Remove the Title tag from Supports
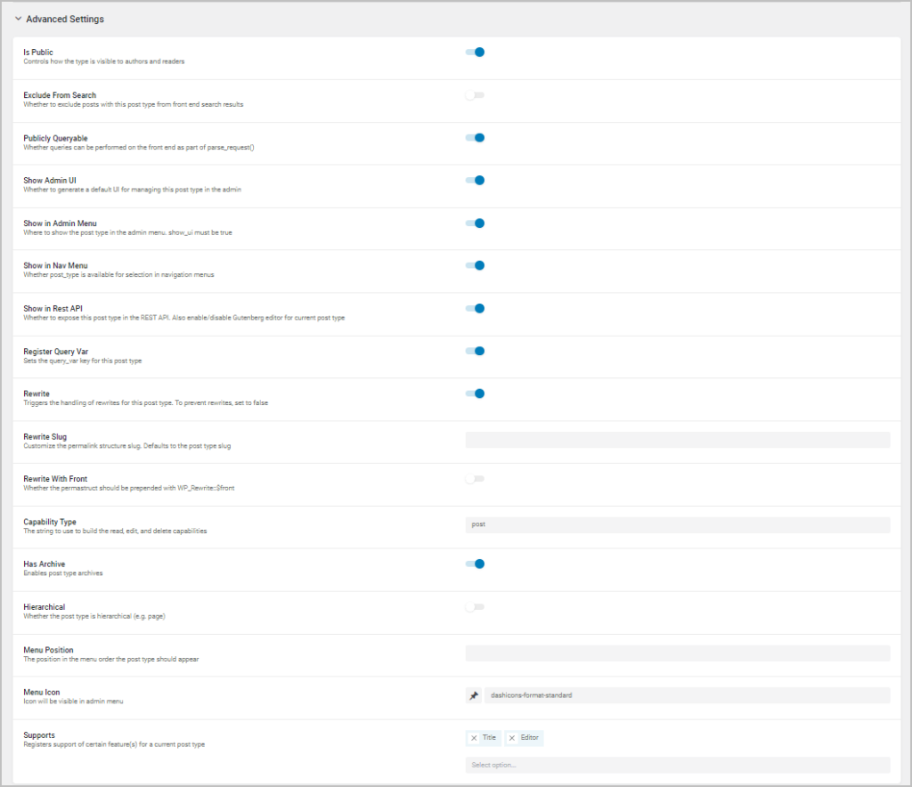This screenshot has width=912, height=787. pyautogui.click(x=474, y=738)
